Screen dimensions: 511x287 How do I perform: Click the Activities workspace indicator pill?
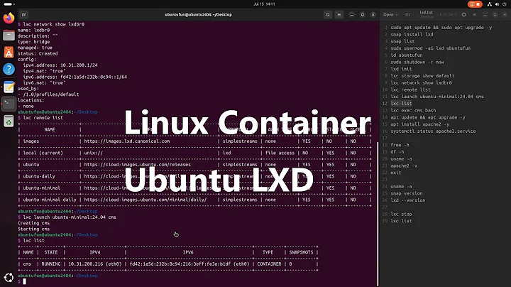[8, 4]
